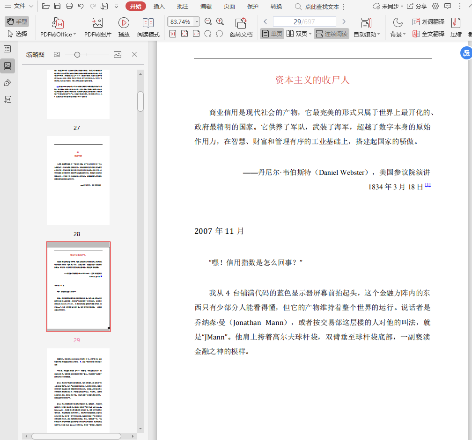
Task: Click the 全文翻译 button
Action: (428, 34)
